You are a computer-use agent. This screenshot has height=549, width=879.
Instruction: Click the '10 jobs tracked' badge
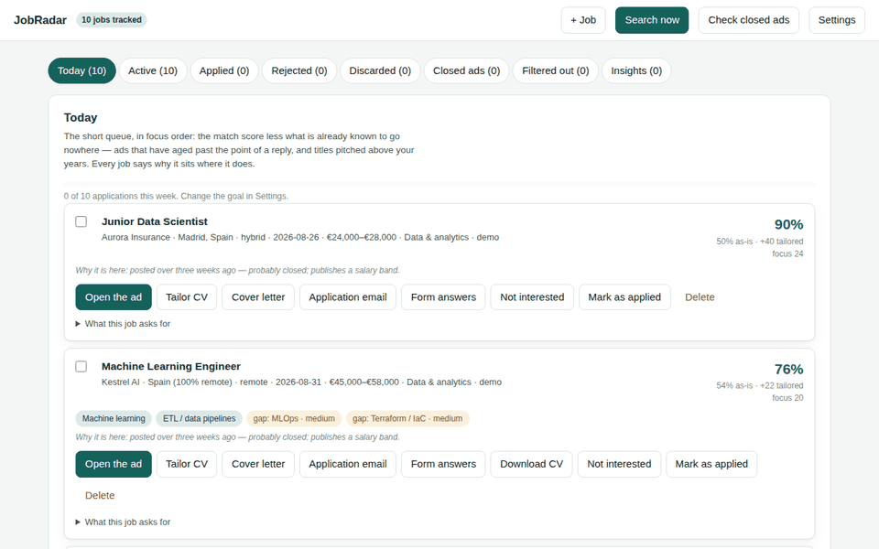112,20
